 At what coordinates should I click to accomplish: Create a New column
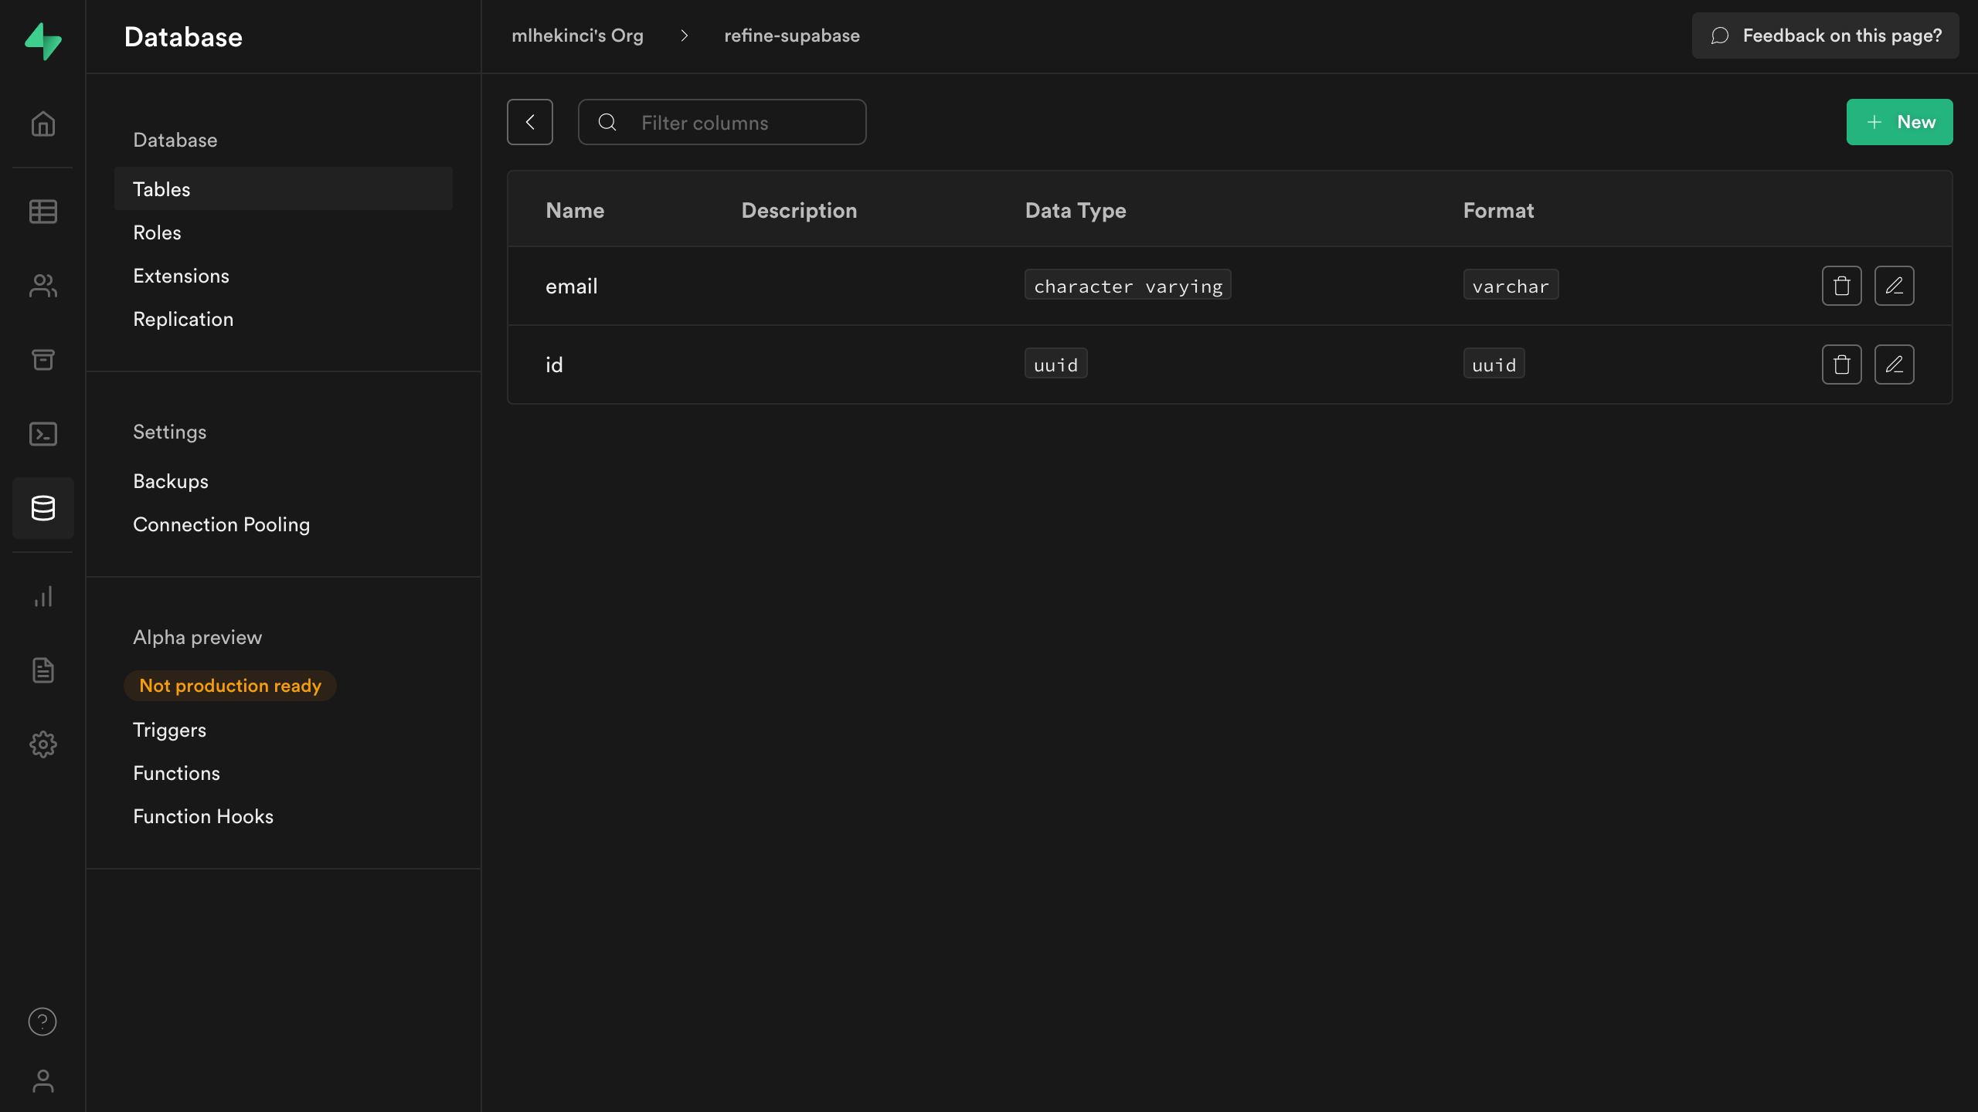[1900, 122]
